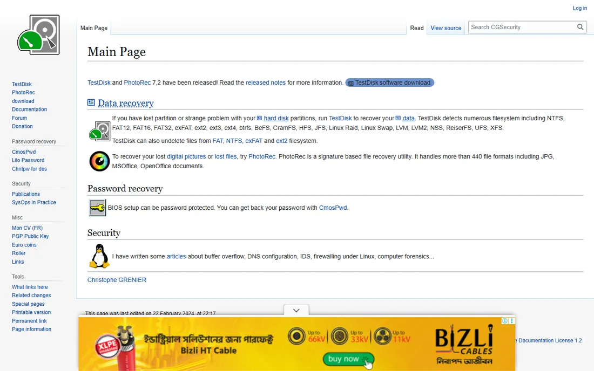Click the BIOS key password icon
This screenshot has width=594, height=371.
pos(97,208)
